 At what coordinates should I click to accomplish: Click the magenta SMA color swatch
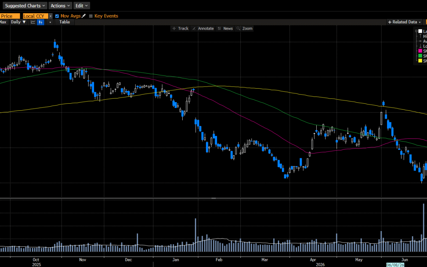420,51
